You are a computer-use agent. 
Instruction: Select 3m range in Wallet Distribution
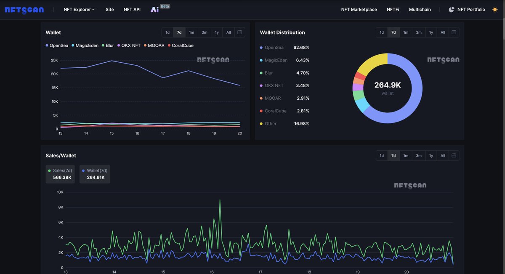(x=419, y=32)
